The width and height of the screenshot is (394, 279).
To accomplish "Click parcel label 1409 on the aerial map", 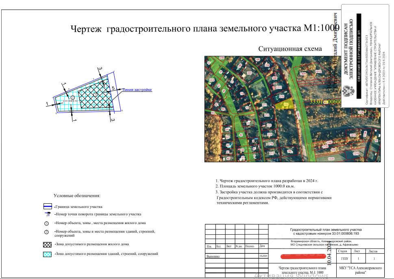I will [303, 74].
